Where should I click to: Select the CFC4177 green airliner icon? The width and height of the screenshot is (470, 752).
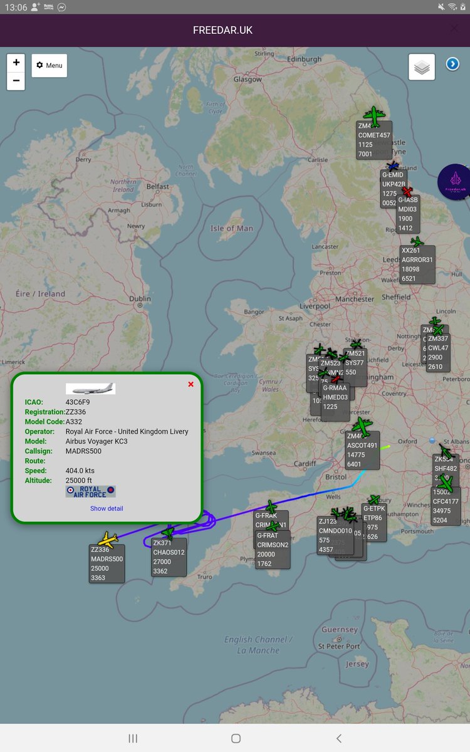pyautogui.click(x=446, y=483)
